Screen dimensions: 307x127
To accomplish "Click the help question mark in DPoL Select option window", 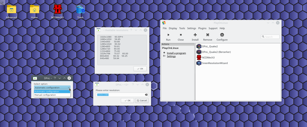I will 55,78.
